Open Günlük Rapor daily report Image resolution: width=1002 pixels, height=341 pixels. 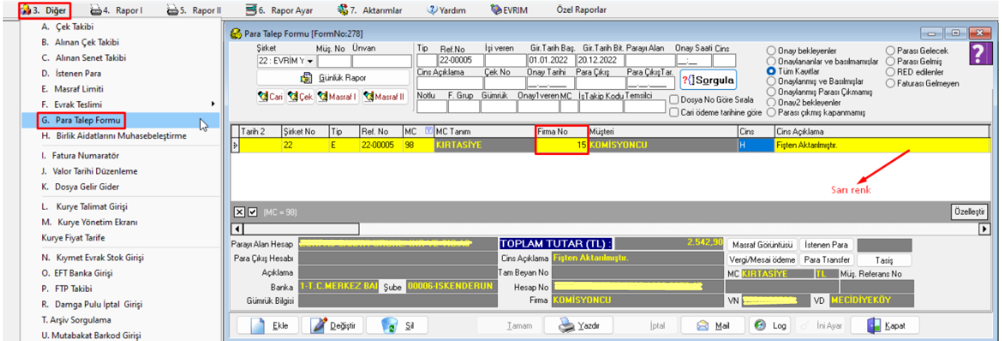coord(332,77)
